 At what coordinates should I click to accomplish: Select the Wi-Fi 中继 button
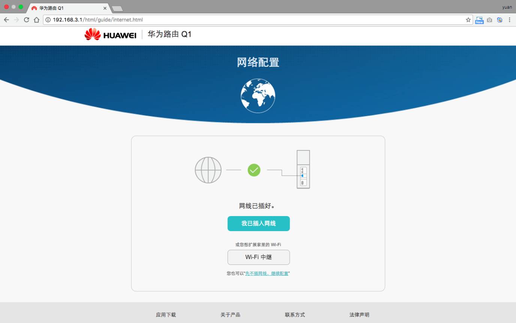pos(259,257)
